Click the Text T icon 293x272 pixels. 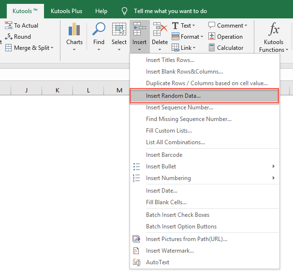pos(175,26)
